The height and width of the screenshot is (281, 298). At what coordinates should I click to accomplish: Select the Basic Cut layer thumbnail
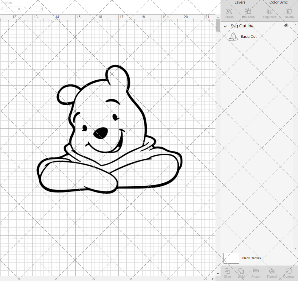coord(233,37)
